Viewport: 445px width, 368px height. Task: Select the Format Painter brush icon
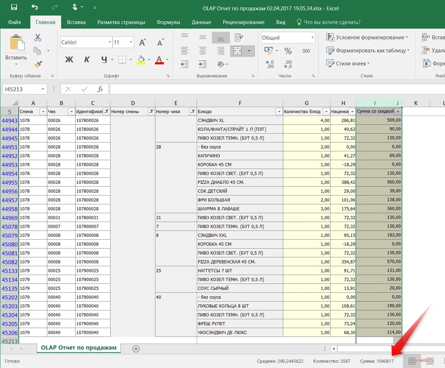[x=38, y=64]
